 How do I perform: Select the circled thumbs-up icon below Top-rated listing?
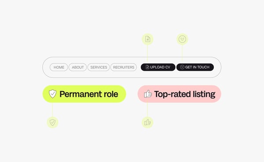[x=147, y=122]
